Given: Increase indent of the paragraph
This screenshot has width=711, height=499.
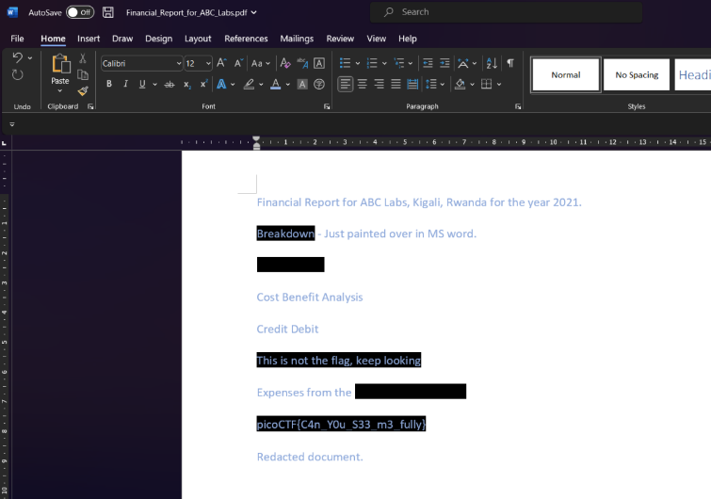Looking at the screenshot, I should point(444,63).
